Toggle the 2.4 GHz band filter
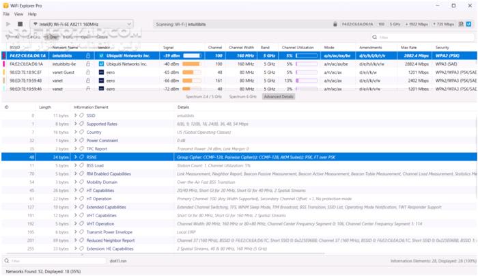 33,37
